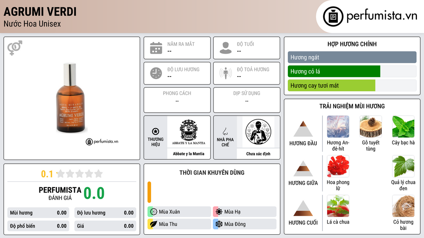Select the Mùa Đông season button
The image size is (424, 238).
pyautogui.click(x=245, y=224)
